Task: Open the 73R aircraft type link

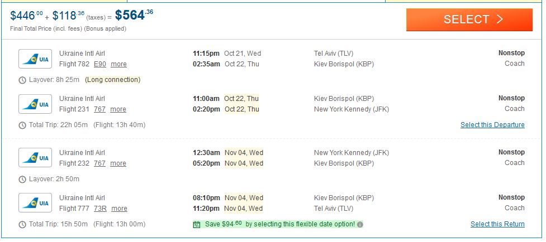Action: coord(99,209)
